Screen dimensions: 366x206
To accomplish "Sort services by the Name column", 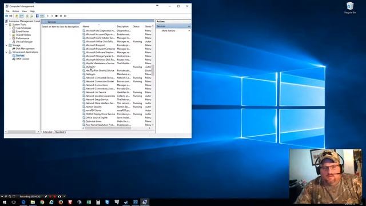I will [x=99, y=27].
